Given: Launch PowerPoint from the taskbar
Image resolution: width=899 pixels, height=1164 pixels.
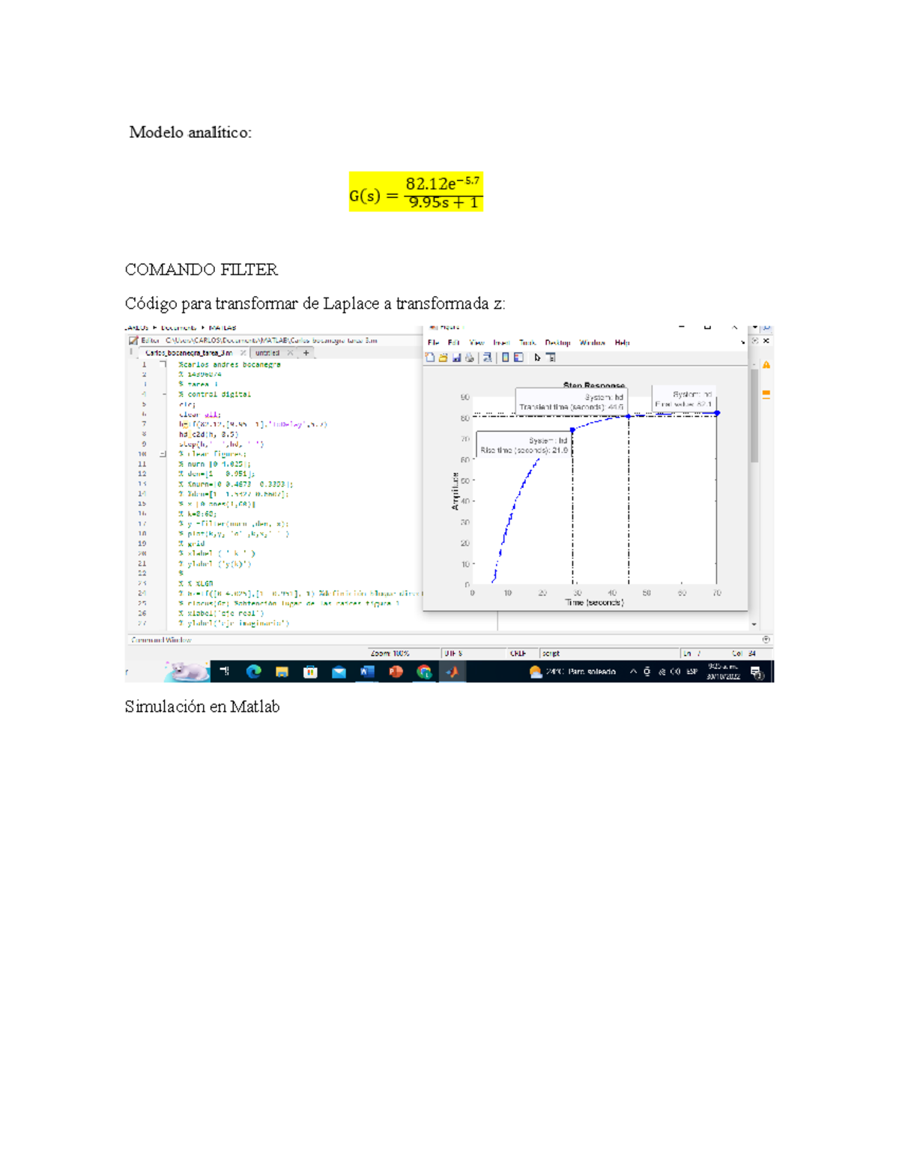Looking at the screenshot, I should pyautogui.click(x=396, y=672).
